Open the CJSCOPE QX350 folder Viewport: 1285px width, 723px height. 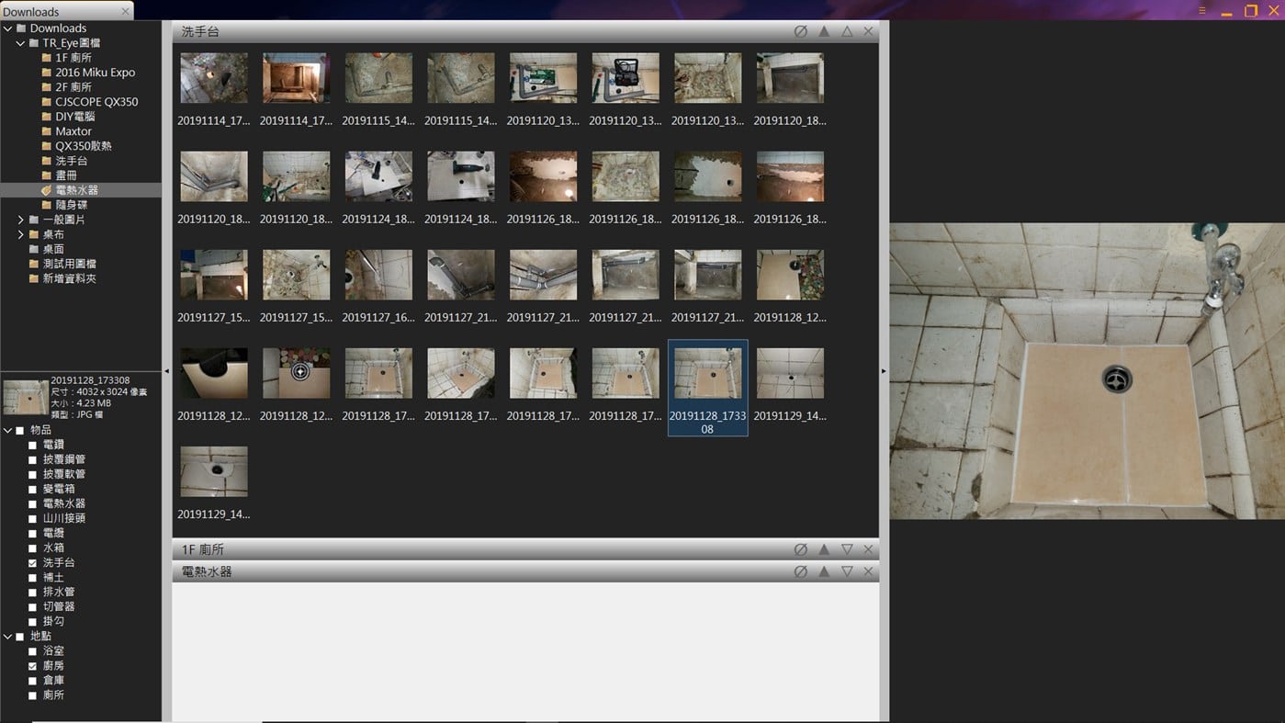pyautogui.click(x=96, y=102)
